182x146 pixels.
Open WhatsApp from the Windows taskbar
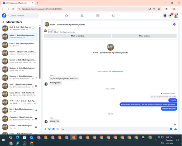[24, 143]
